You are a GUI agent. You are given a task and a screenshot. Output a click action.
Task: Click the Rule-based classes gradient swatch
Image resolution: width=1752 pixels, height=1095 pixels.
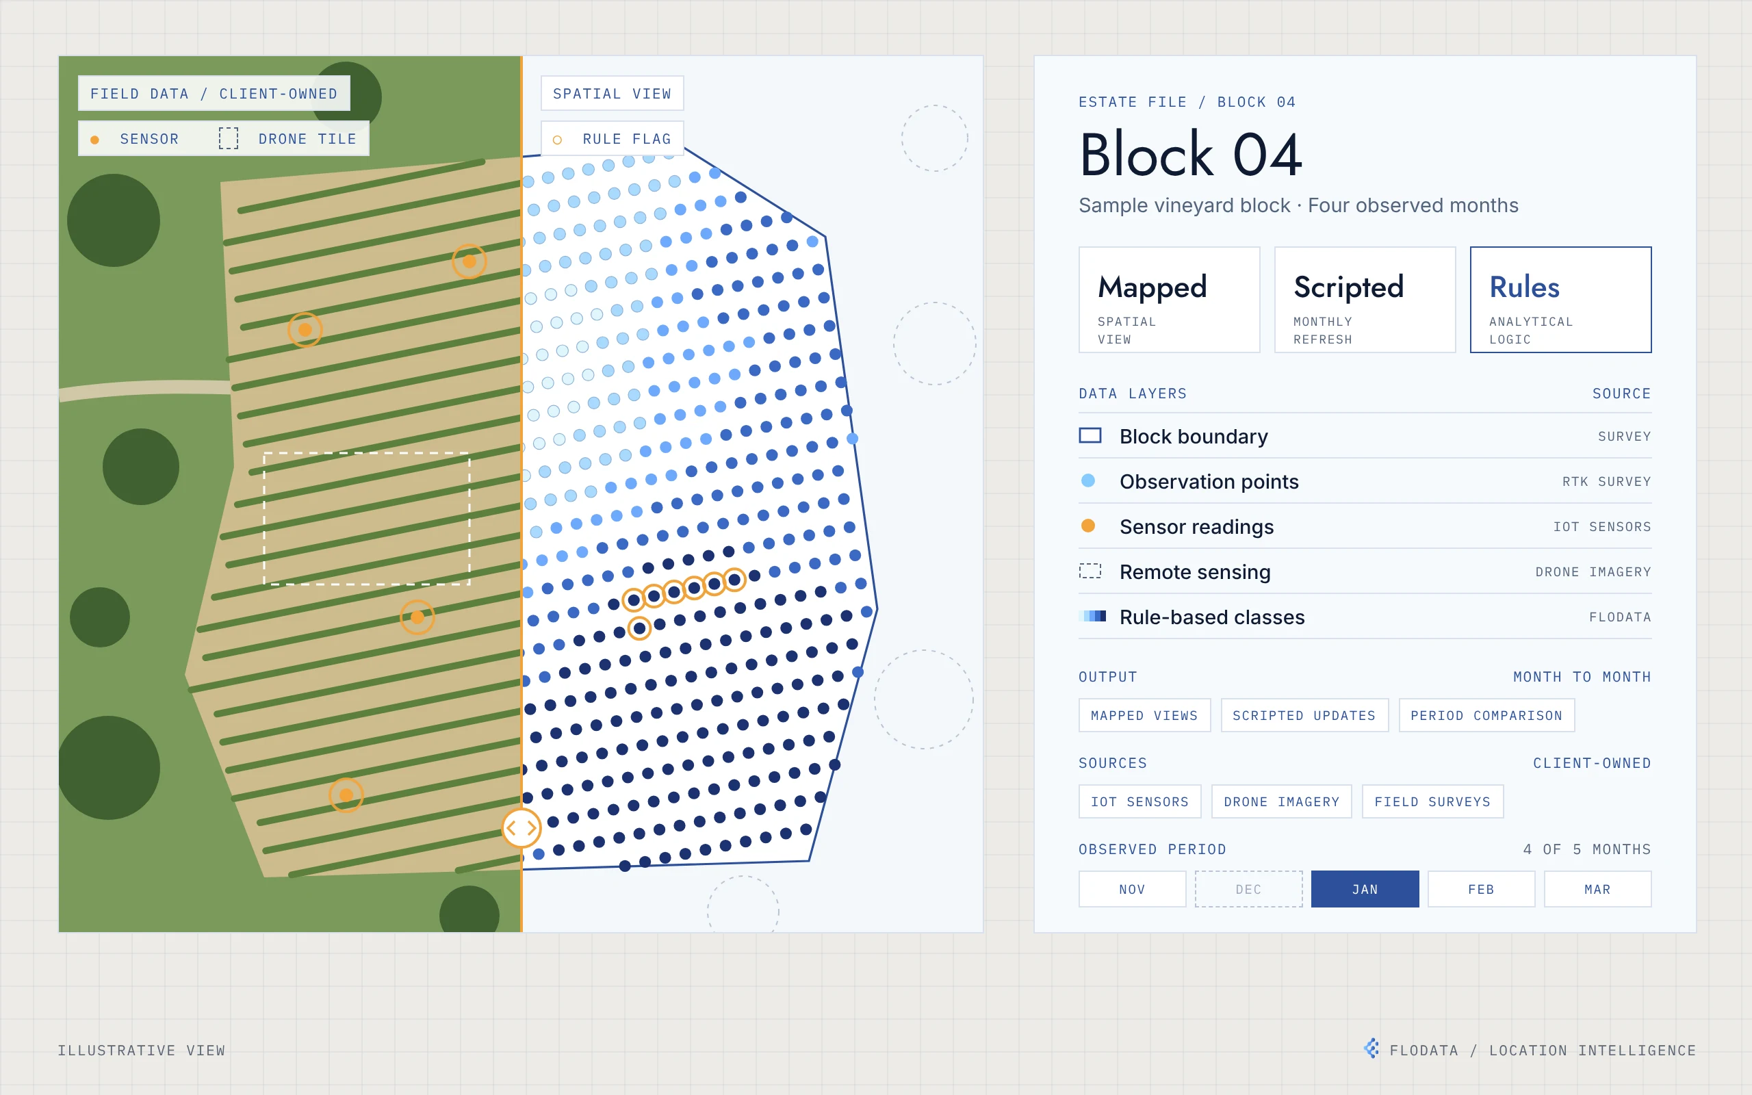1092,617
